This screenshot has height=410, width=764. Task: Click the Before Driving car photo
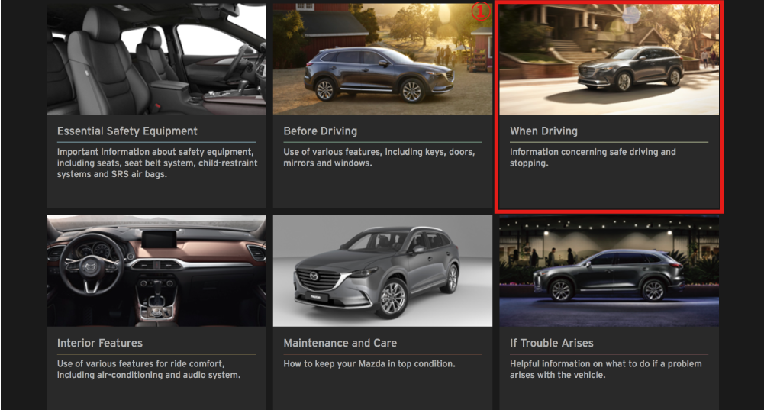coord(382,59)
